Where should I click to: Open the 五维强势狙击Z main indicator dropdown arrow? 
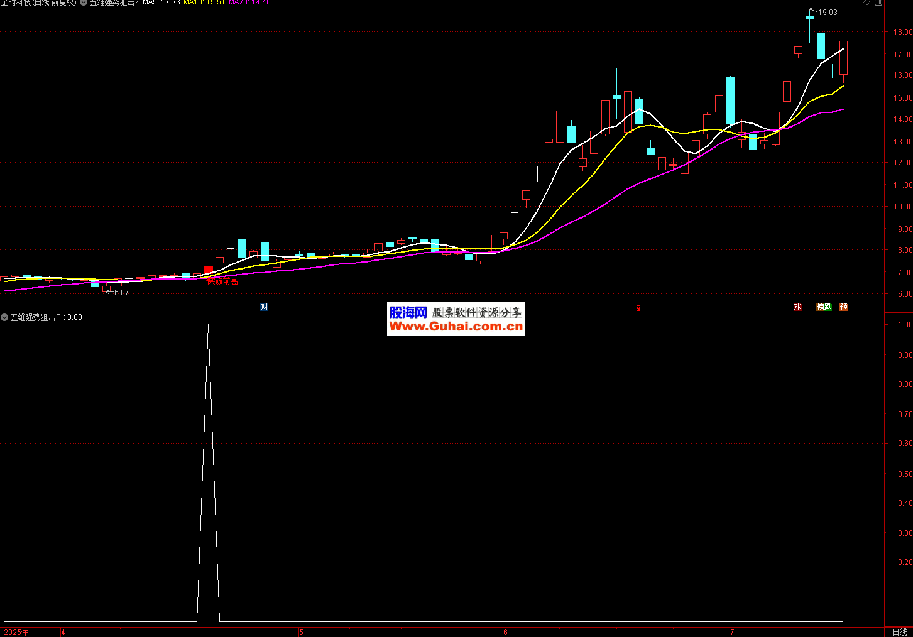coord(84,3)
